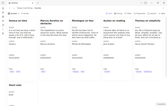Open the Seneca on time card

23,50
